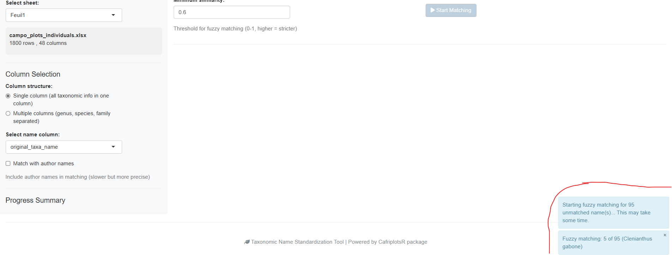The image size is (672, 255).
Task: Select Single column structure radio button
Action: point(8,96)
